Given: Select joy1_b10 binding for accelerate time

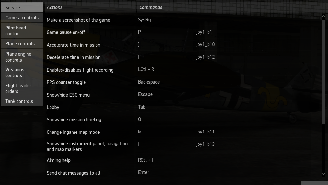Looking at the screenshot, I should coord(205,45).
